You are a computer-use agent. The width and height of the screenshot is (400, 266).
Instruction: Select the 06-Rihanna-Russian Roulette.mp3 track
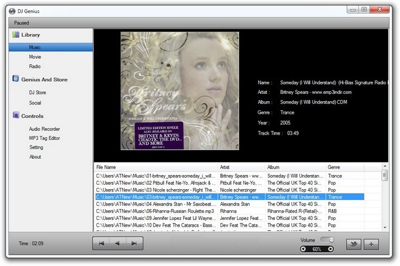click(x=230, y=211)
